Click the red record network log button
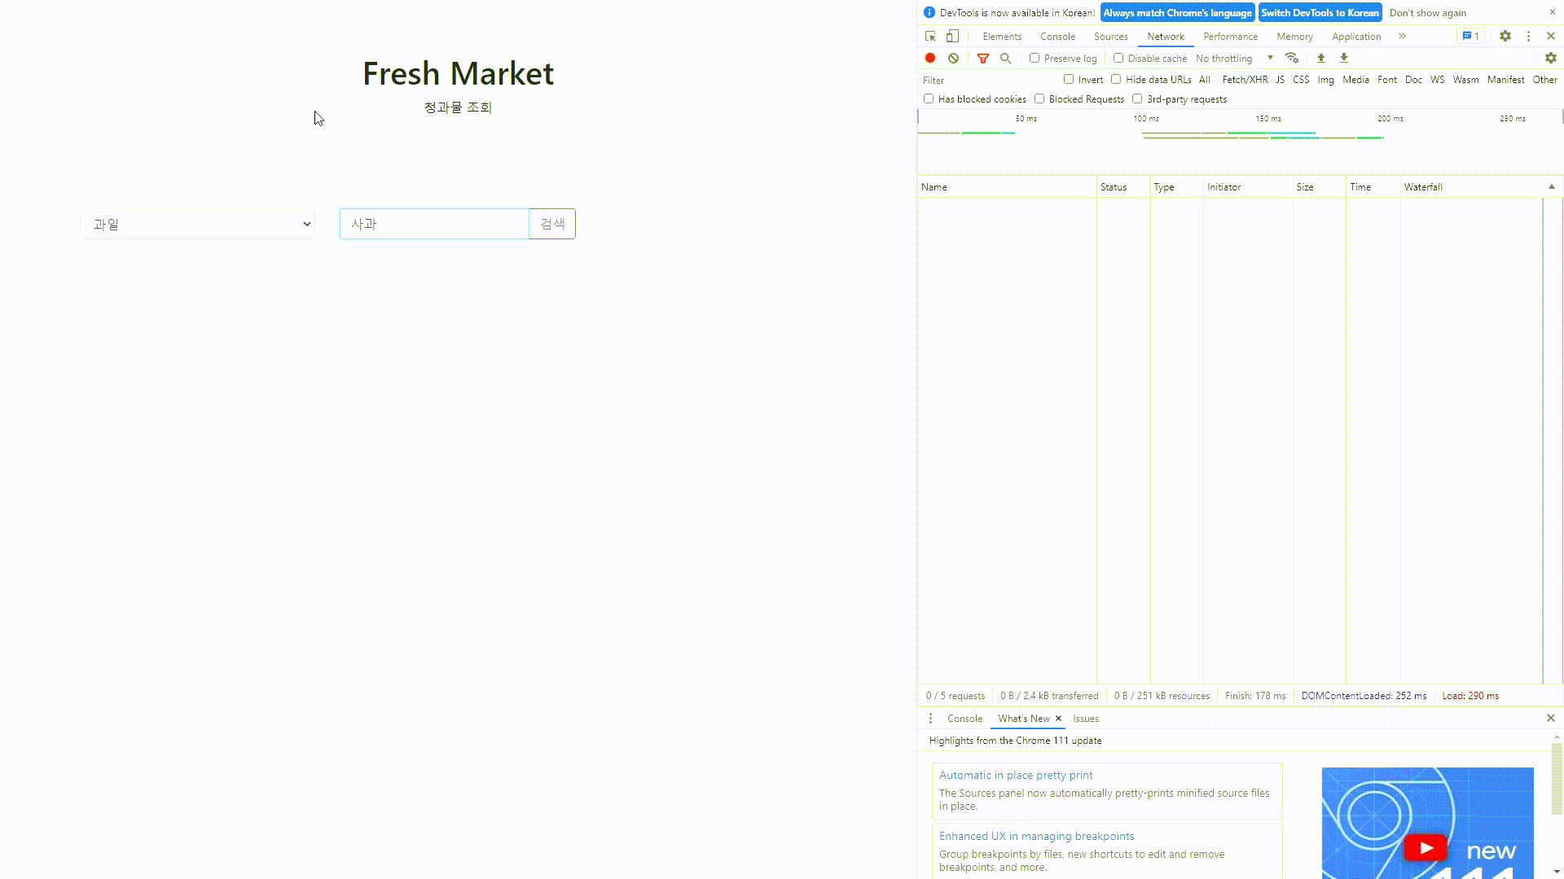 tap(930, 58)
